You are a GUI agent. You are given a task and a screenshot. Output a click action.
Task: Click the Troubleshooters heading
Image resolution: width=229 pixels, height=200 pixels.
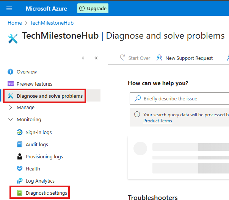tap(153, 197)
